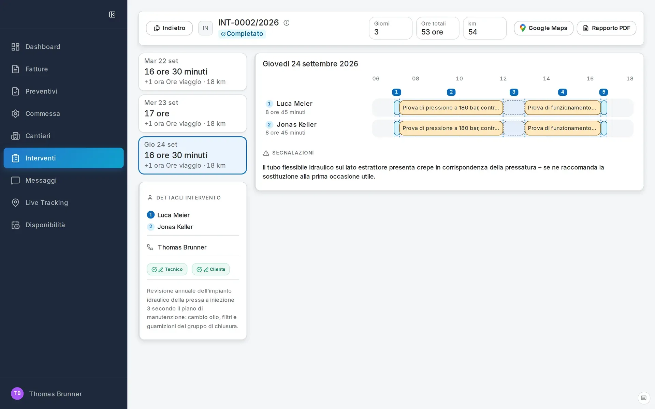
Task: Click the Preventivi checked-file icon
Action: coord(15,91)
